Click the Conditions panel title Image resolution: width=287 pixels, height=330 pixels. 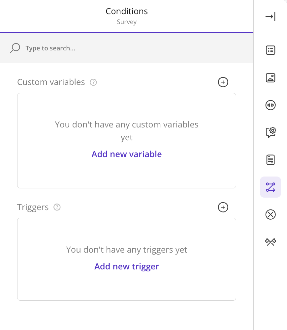point(127,12)
